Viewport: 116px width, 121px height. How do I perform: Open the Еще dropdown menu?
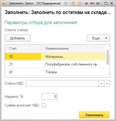(x=99, y=38)
